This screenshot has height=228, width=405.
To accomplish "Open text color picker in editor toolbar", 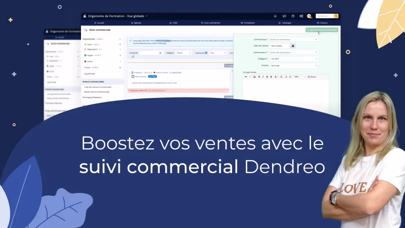I will (x=276, y=77).
